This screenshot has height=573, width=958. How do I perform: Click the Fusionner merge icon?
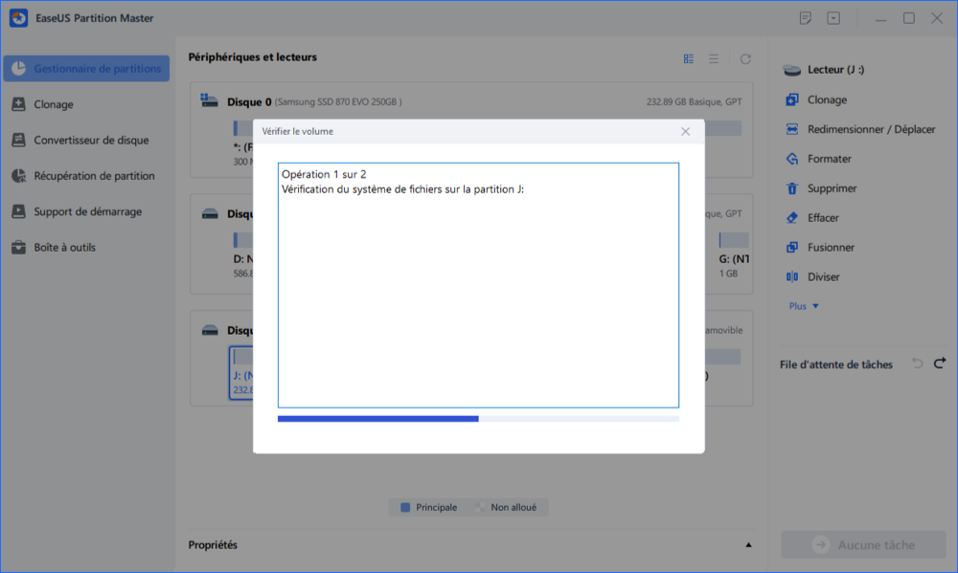coord(792,247)
